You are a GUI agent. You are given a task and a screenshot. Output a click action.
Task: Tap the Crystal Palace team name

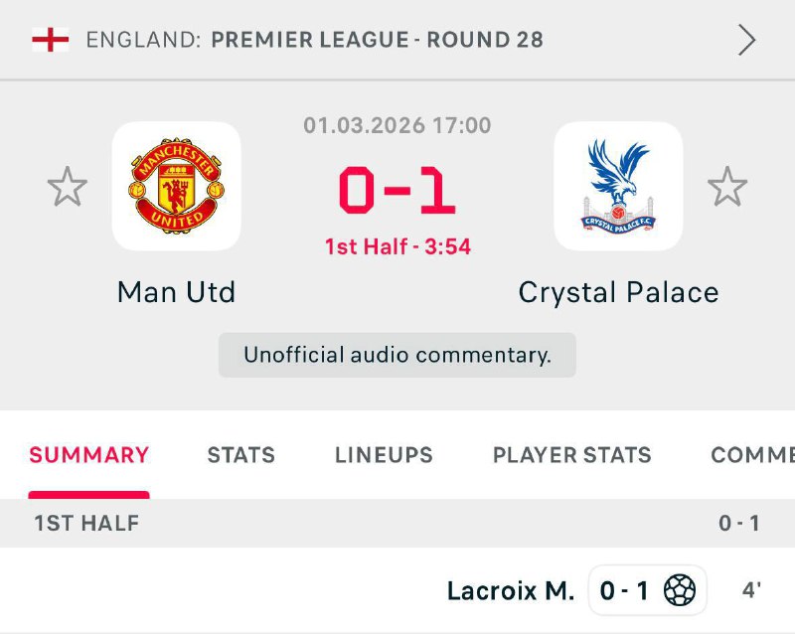(x=618, y=292)
